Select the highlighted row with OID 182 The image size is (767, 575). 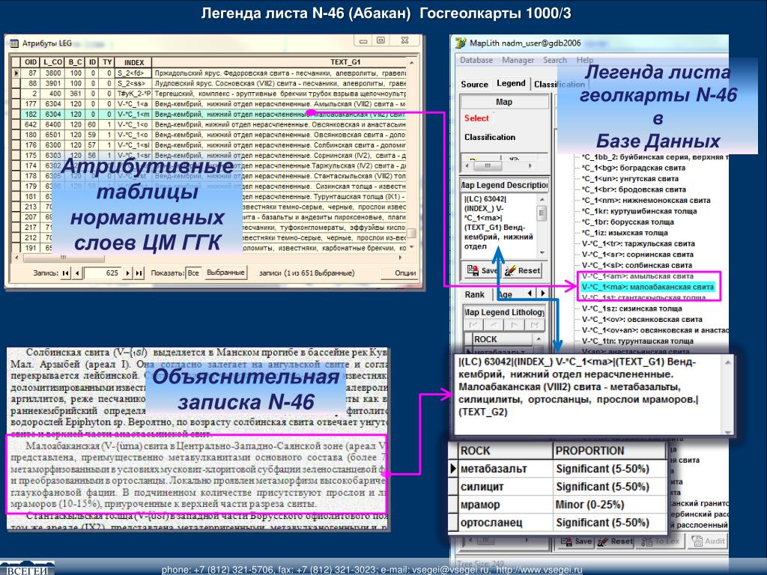click(x=210, y=114)
